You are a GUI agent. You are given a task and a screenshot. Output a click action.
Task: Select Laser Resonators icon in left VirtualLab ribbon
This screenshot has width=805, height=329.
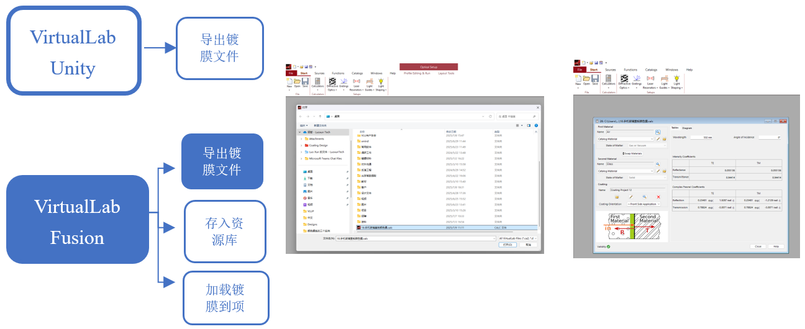coord(356,81)
